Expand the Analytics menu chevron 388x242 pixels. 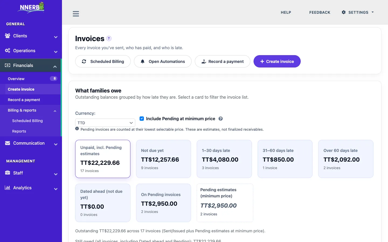(56, 189)
